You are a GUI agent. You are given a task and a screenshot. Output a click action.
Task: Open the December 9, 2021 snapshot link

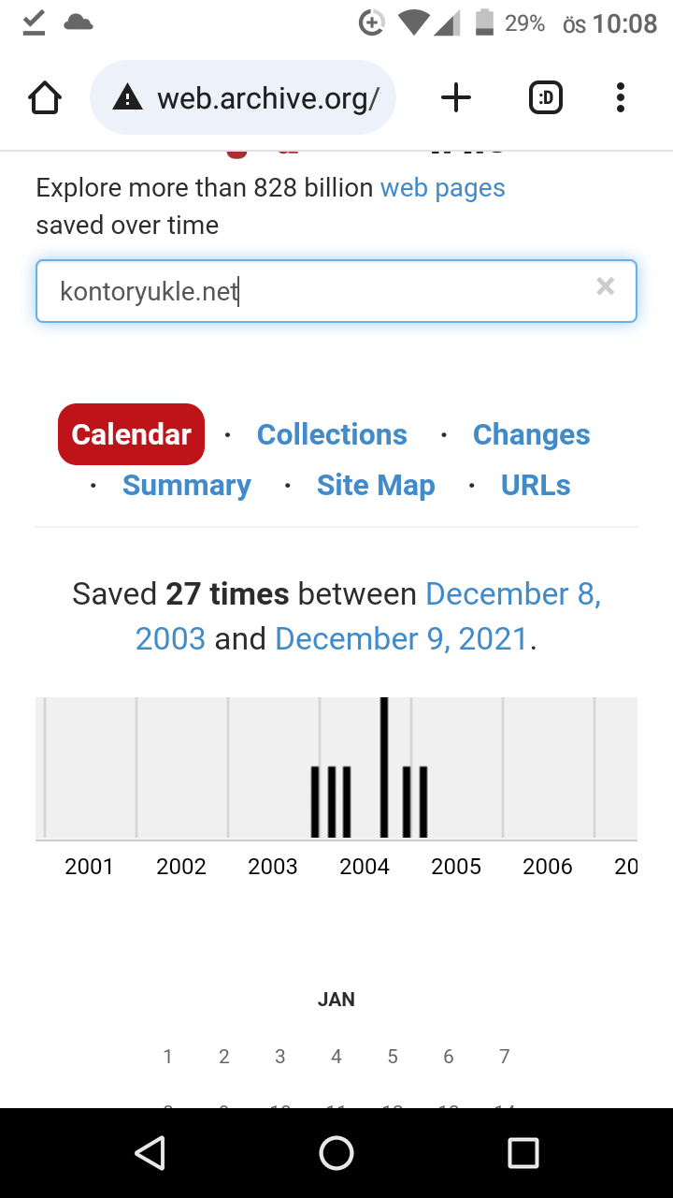coord(402,638)
